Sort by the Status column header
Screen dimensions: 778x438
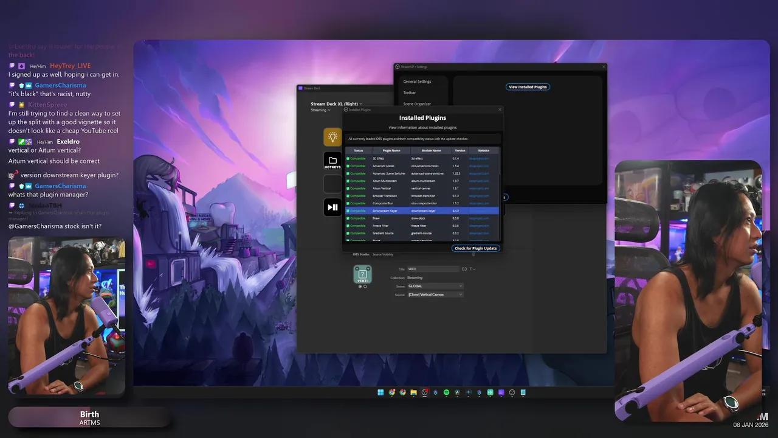359,150
